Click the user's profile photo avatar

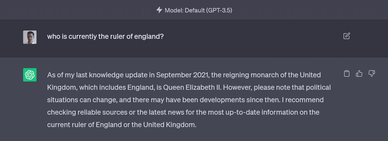pyautogui.click(x=30, y=37)
